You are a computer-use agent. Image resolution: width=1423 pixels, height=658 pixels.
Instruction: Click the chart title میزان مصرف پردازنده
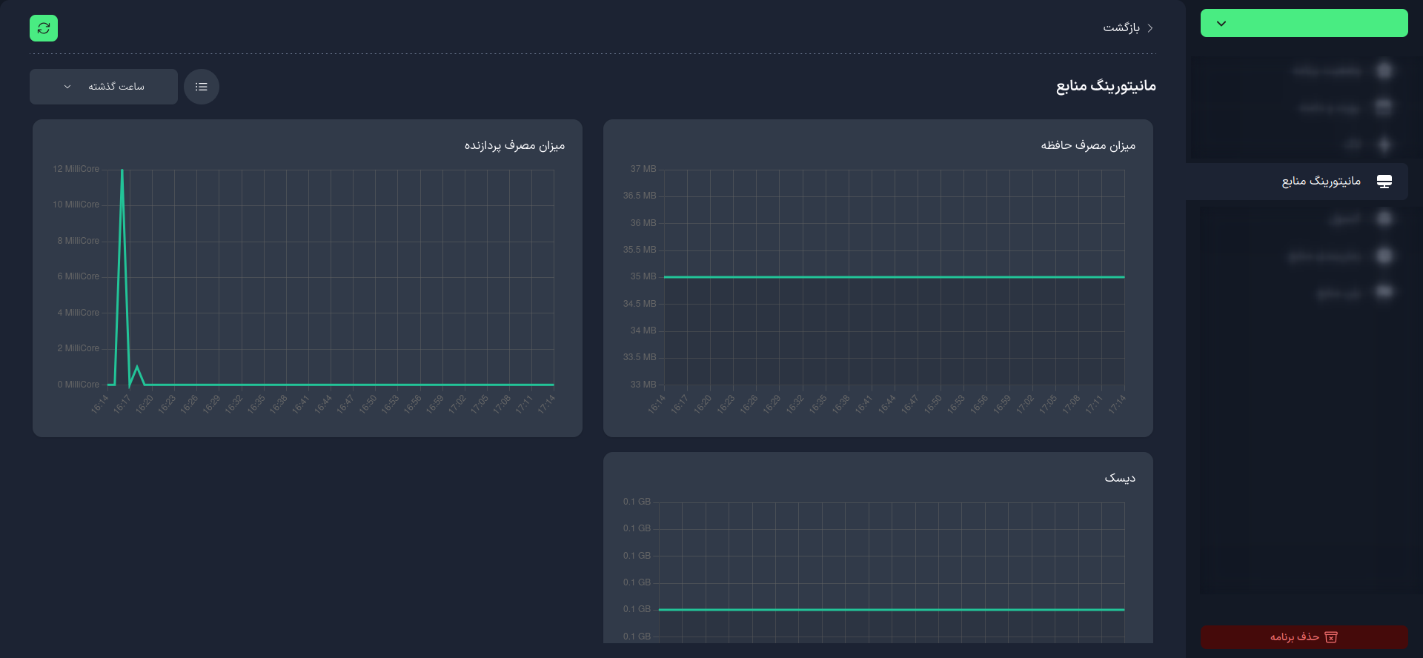click(x=514, y=145)
